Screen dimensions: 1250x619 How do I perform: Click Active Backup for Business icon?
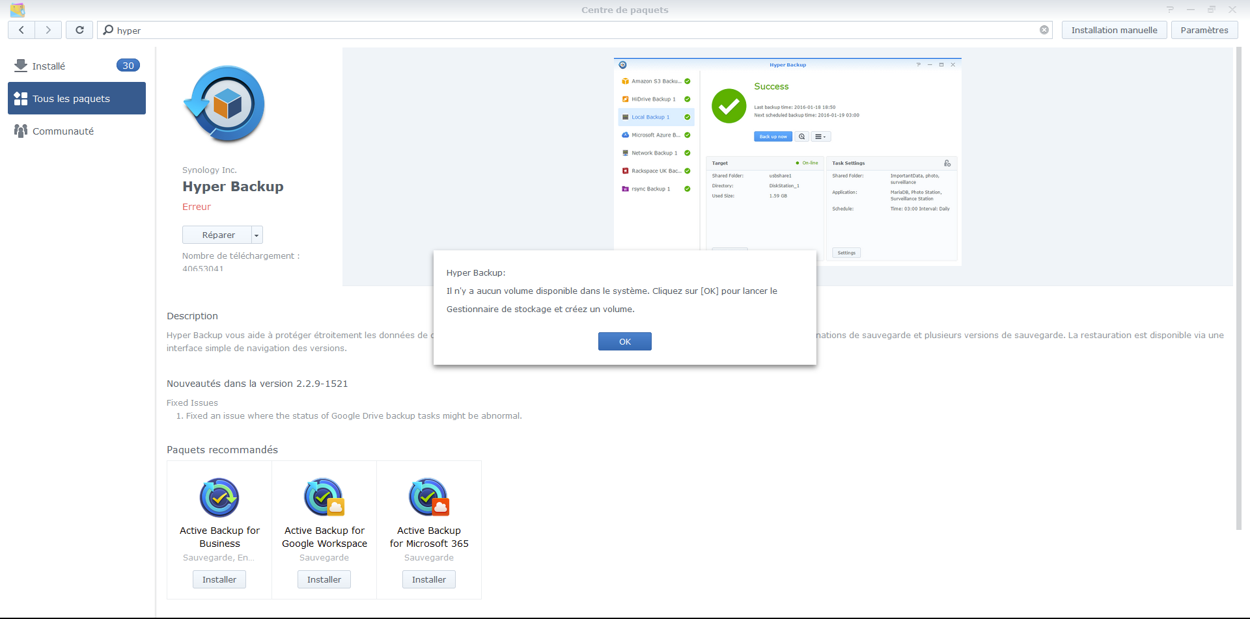(219, 497)
